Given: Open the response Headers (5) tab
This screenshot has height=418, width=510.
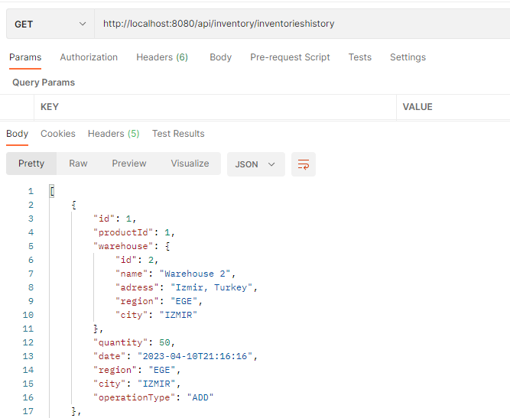Looking at the screenshot, I should (x=113, y=134).
